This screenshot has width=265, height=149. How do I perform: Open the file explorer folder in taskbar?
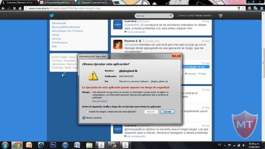[89, 145]
